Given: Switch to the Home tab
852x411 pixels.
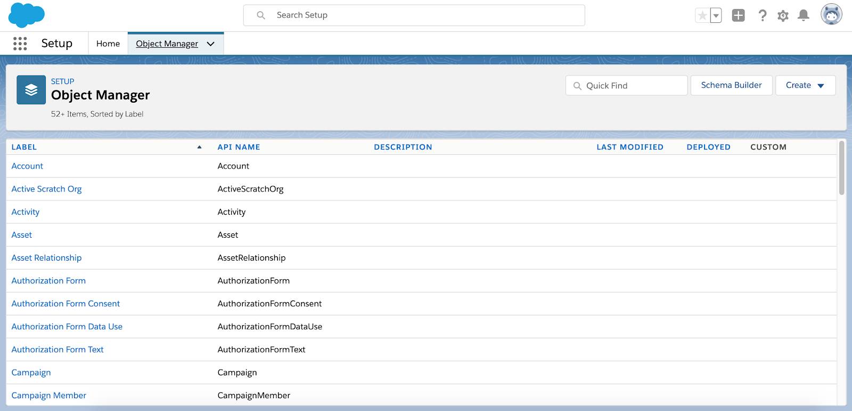Looking at the screenshot, I should [108, 44].
